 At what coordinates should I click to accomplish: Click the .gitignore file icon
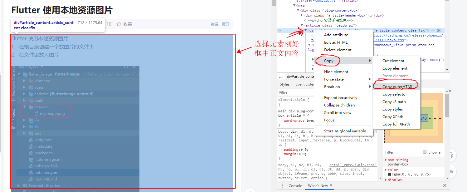click(31, 140)
